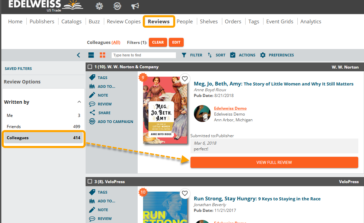
Task: Click the orange CLEAR filters button
Action: coord(158,42)
